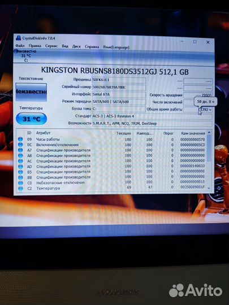Click status icon for attribute AD
Screen dimensions: 229x305
[x=20, y=166]
